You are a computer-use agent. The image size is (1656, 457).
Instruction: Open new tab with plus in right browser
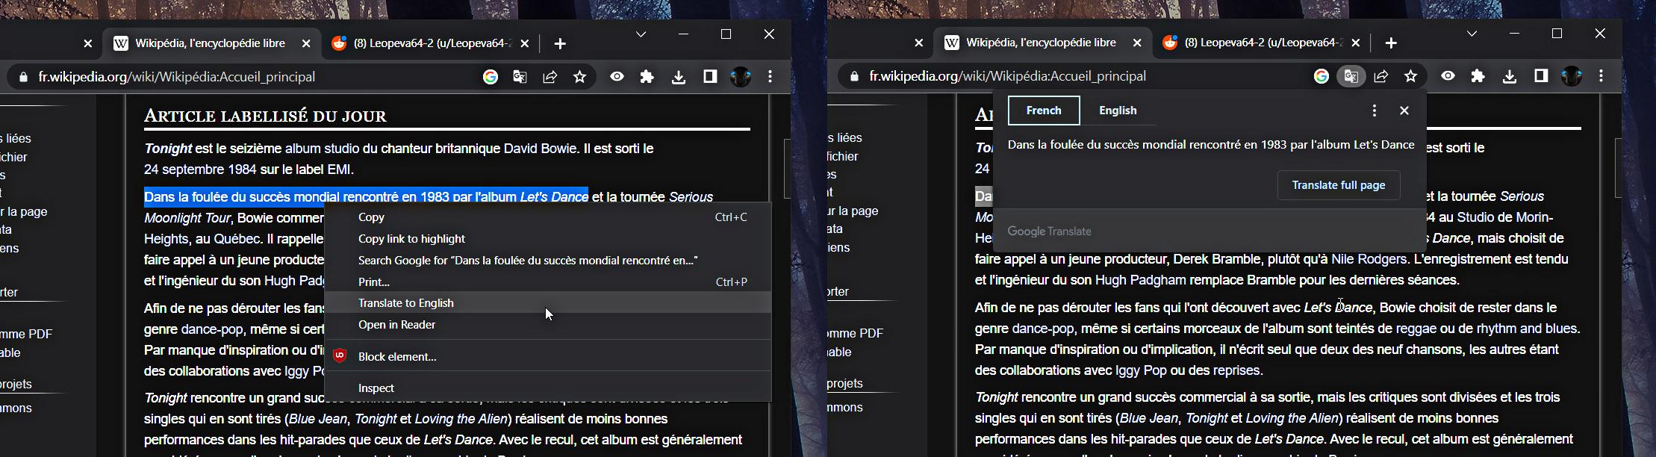click(x=1391, y=43)
